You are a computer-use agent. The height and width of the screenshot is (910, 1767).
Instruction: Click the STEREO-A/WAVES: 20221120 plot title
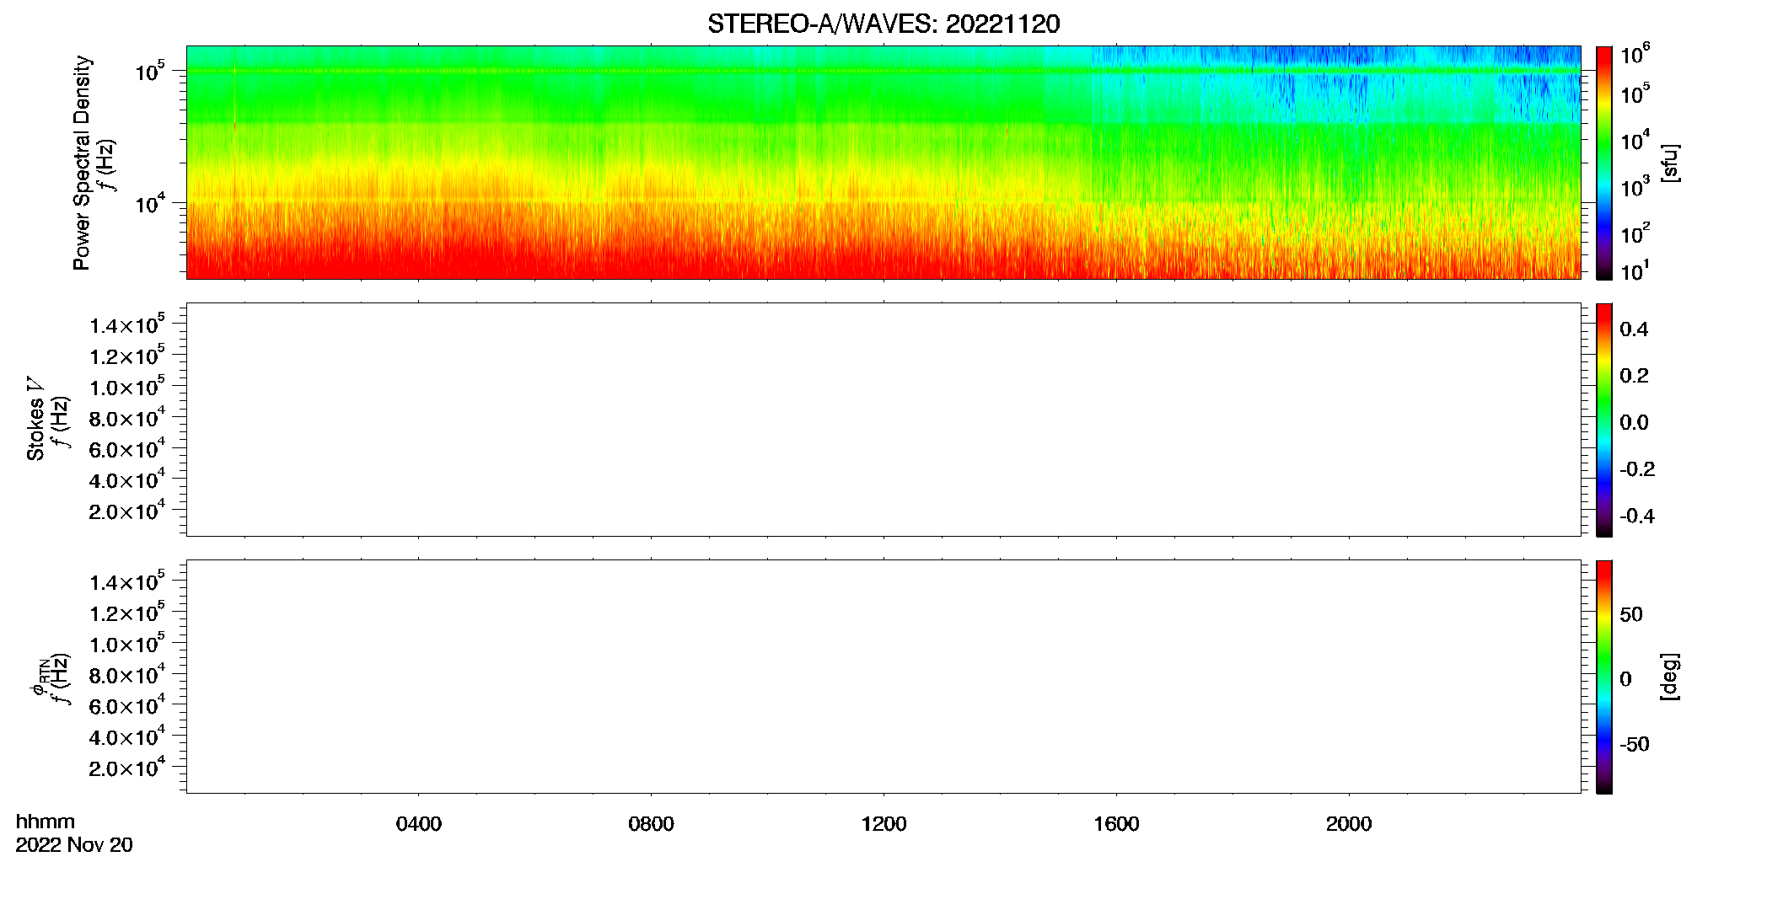tap(883, 24)
